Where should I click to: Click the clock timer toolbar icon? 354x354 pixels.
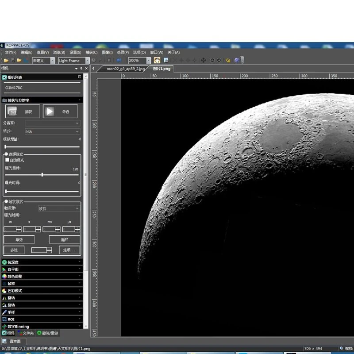click(94, 60)
